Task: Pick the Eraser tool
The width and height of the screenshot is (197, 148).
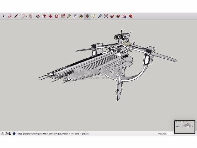Action: pos(9,16)
